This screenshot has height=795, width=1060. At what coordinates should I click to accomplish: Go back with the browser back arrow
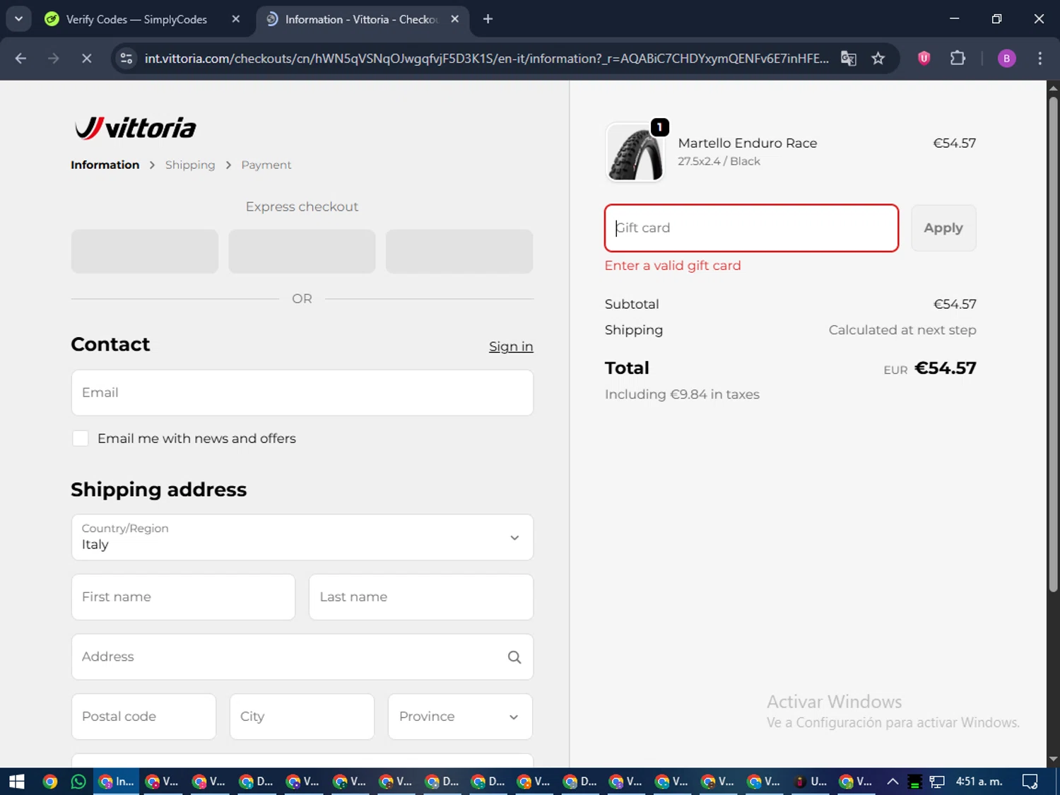[x=20, y=59]
